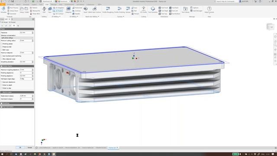Image resolution: width=277 pixels, height=156 pixels.
Task: Click the Tool Front orientation
Action: (163, 8)
